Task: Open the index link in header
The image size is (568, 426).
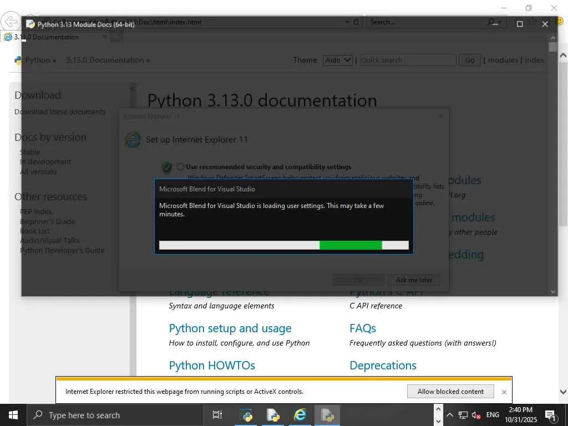Action: (x=534, y=60)
